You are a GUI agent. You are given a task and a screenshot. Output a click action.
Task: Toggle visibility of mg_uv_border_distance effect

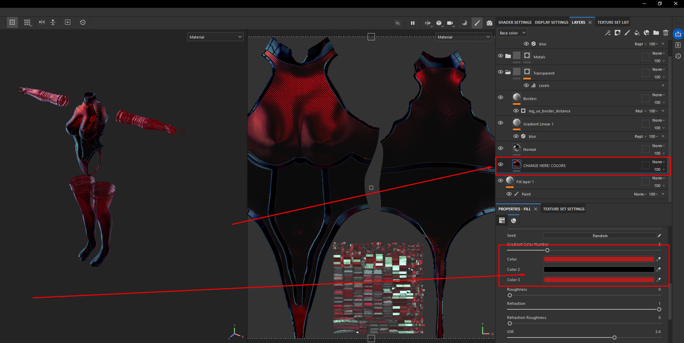516,111
